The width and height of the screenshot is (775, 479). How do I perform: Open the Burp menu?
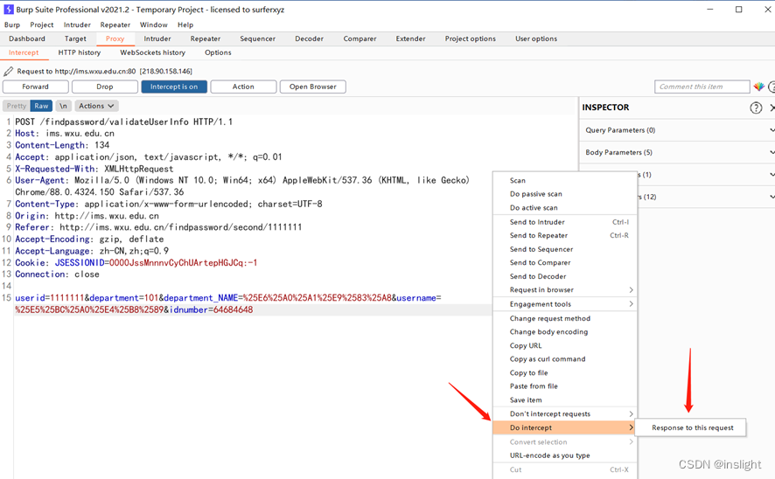pos(12,24)
